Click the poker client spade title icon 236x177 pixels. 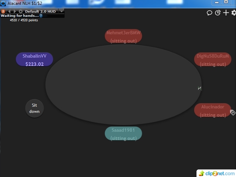[x=3, y=3]
